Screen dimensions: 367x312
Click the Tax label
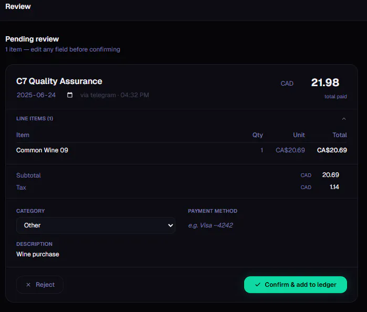21,188
